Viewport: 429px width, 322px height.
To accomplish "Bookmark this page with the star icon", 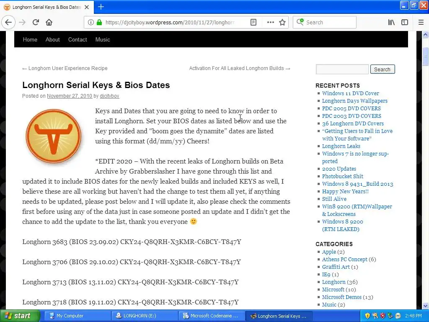I will point(282,22).
